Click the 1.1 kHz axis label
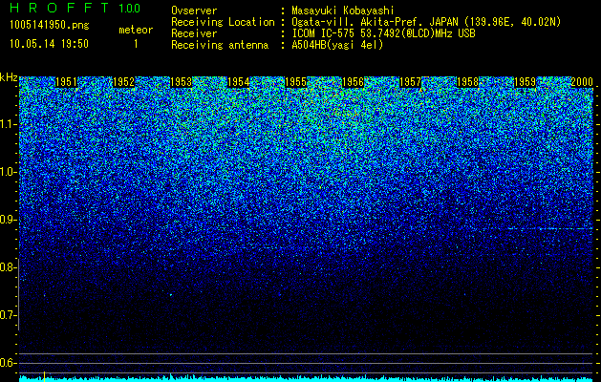This screenshot has height=382, width=601. 8,124
